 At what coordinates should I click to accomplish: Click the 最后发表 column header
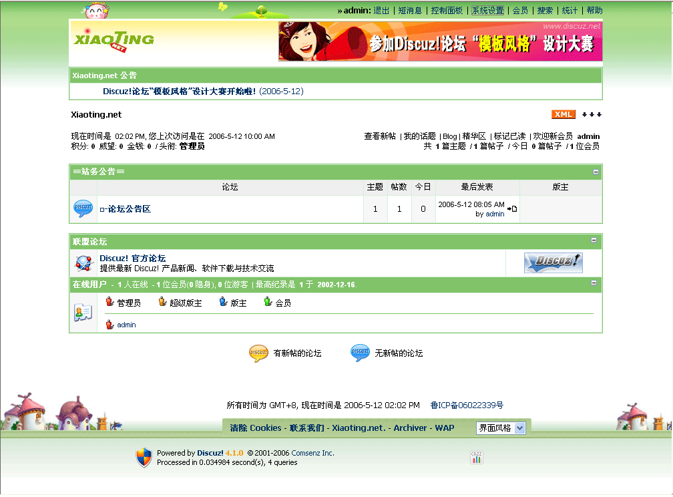click(477, 187)
